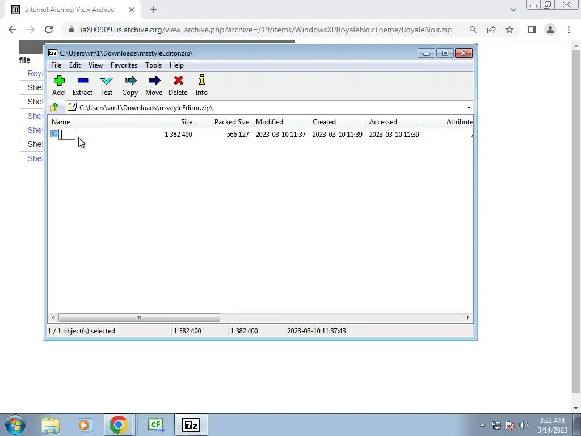Open the C# app in the taskbar
Image resolution: width=581 pixels, height=436 pixels.
coord(156,425)
